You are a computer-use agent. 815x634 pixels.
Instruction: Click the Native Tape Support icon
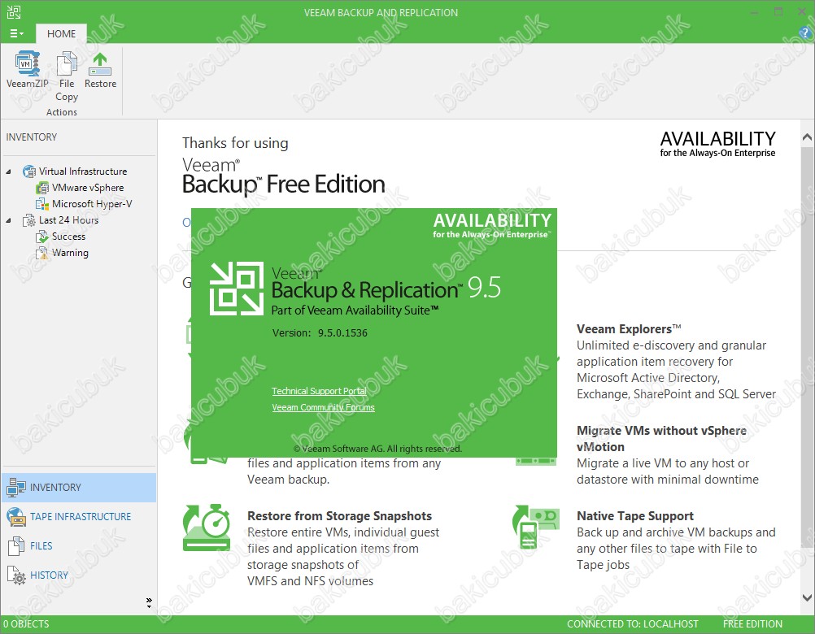[x=536, y=527]
